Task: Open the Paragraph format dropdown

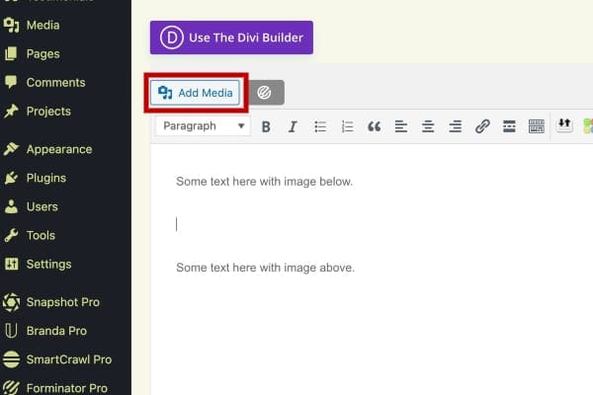Action: coord(203,126)
